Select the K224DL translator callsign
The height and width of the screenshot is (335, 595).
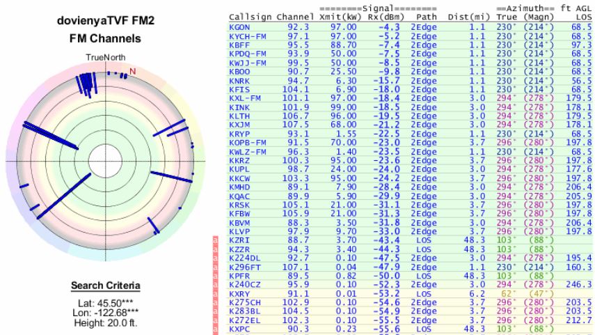tap(244, 257)
